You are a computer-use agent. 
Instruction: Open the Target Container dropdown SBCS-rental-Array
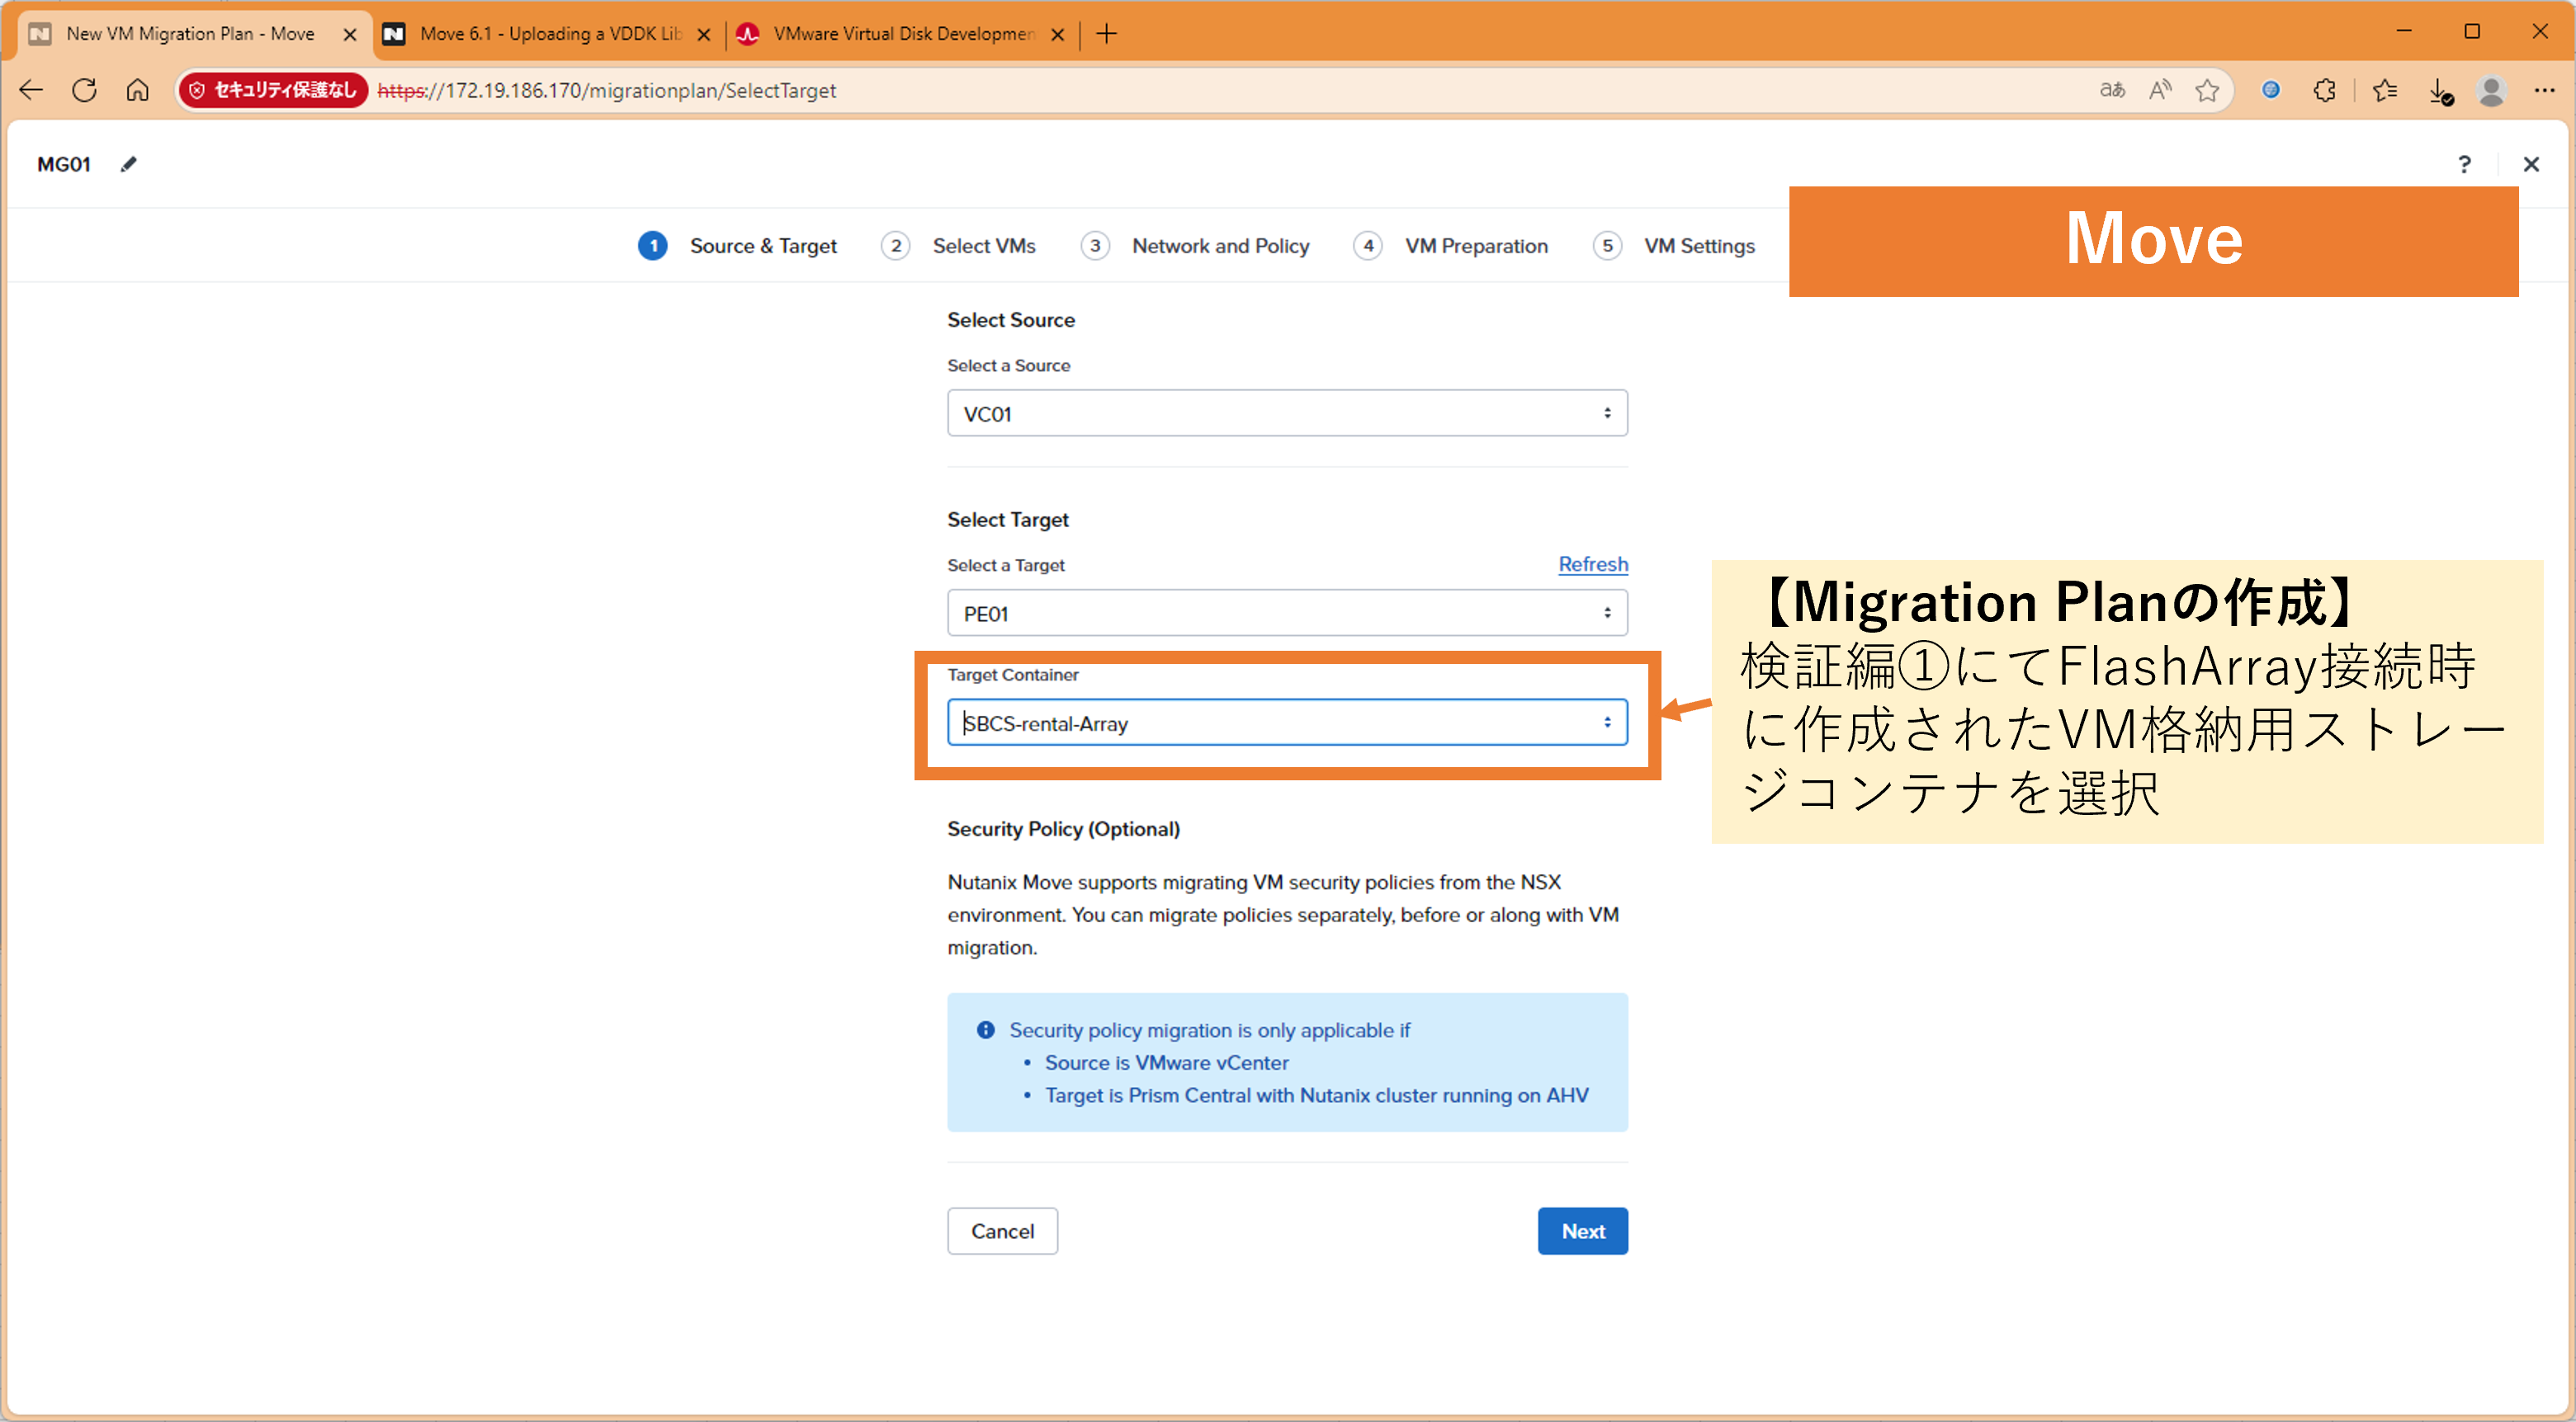pos(1287,723)
